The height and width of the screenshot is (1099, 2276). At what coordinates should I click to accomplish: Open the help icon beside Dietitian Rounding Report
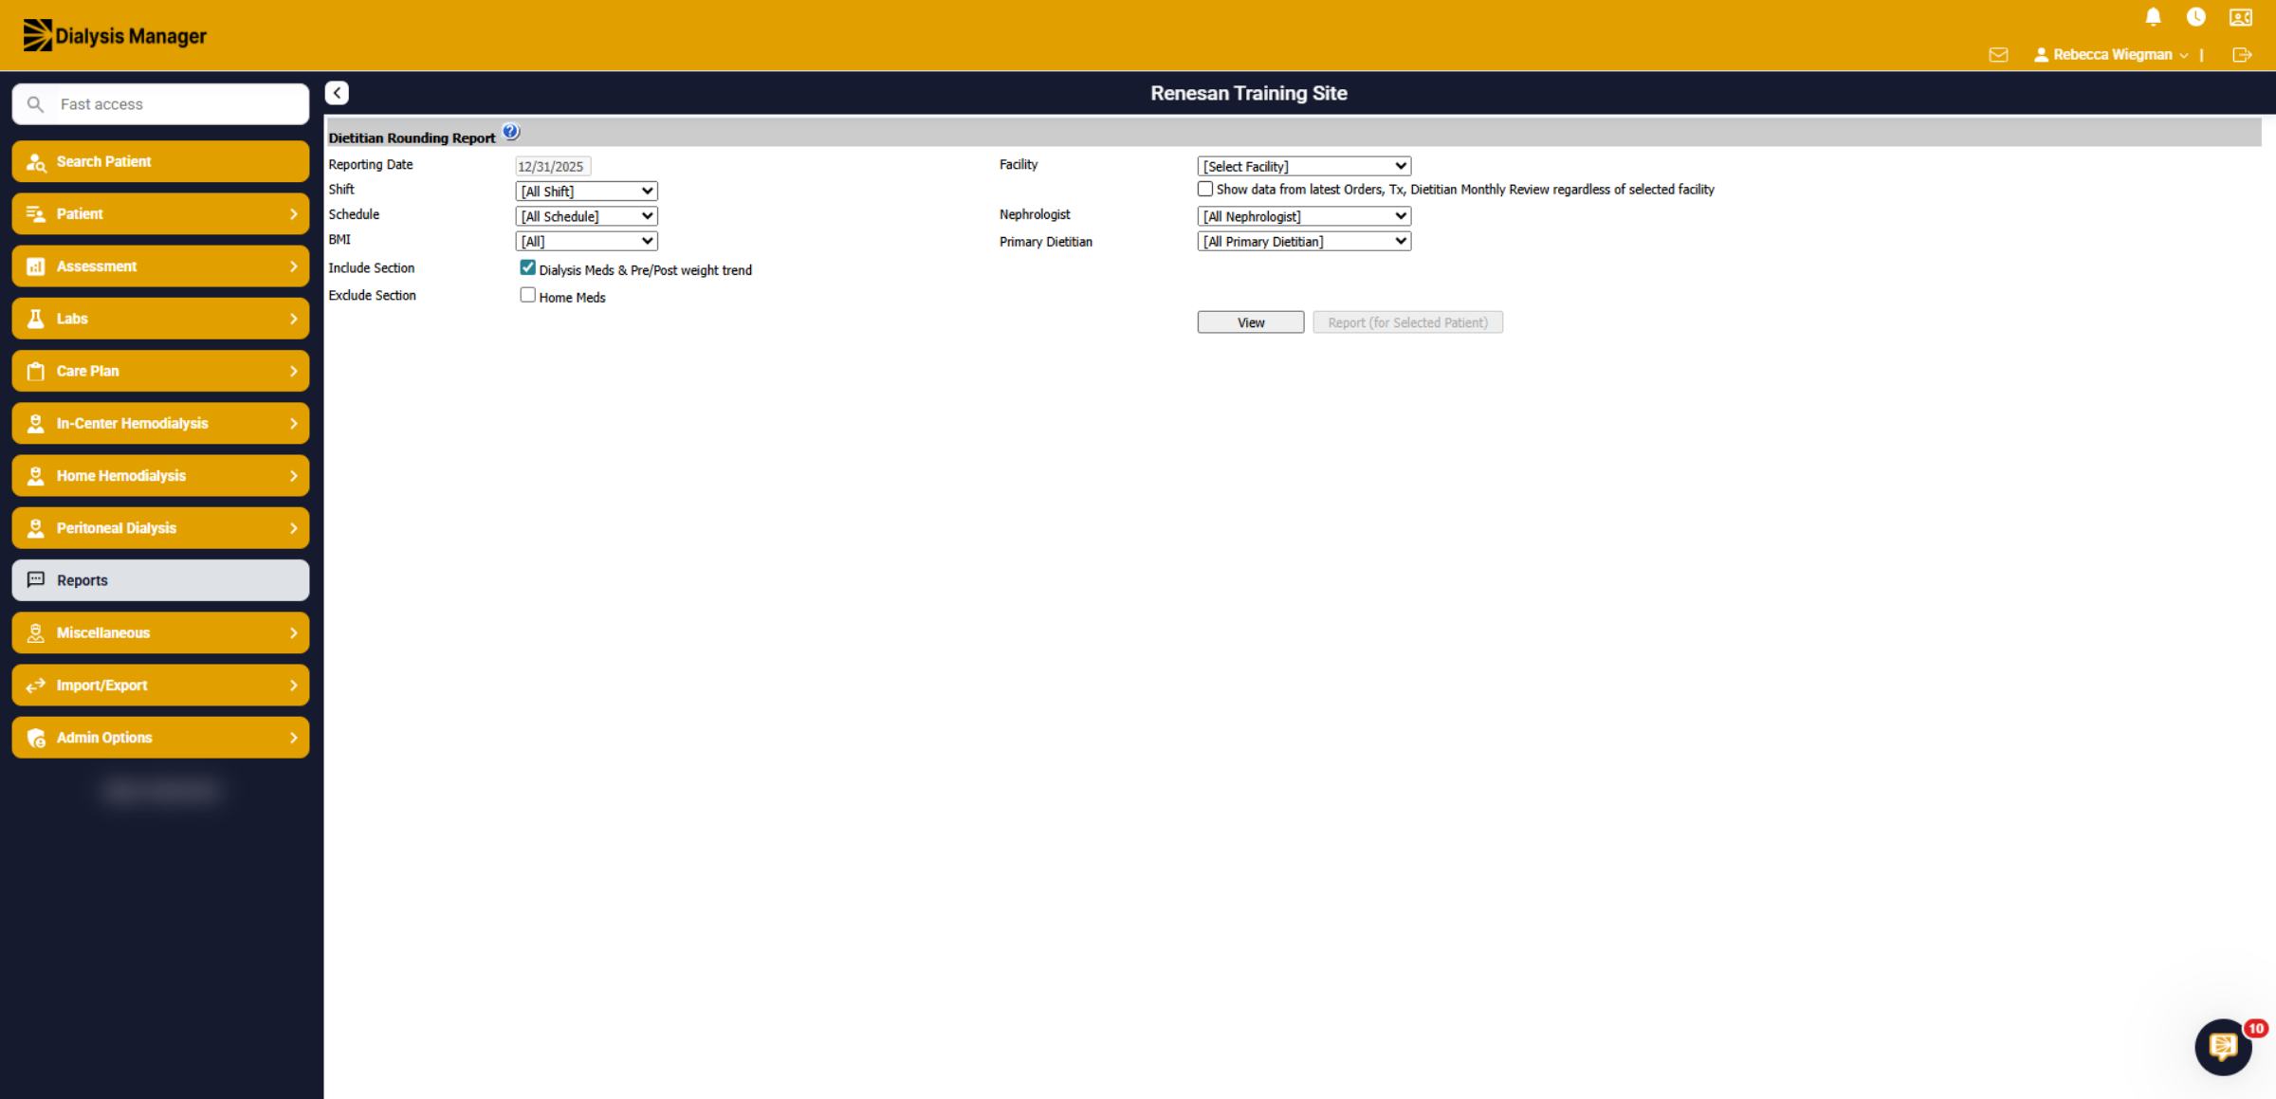[x=511, y=133]
